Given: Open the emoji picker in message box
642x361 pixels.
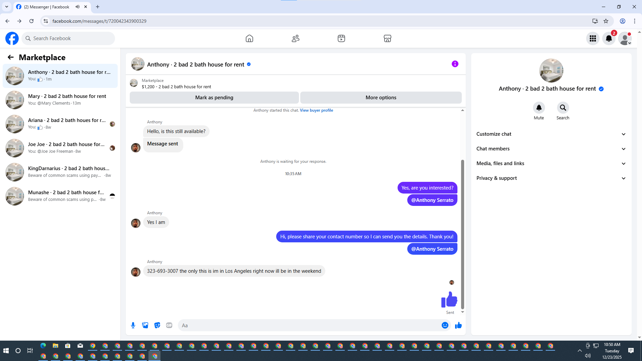Looking at the screenshot, I should [445, 325].
